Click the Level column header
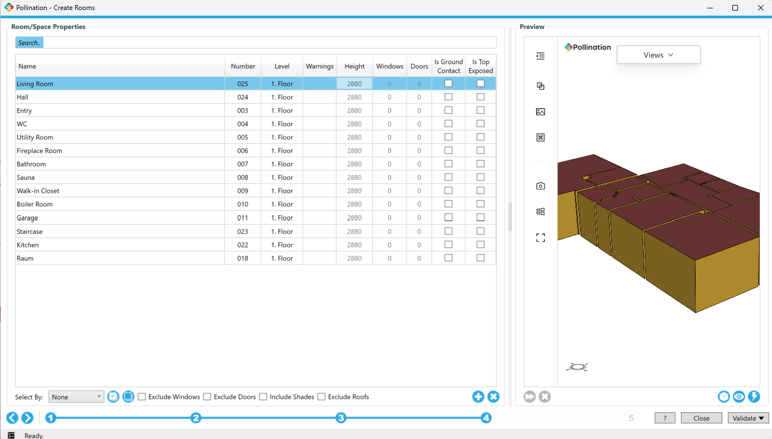Viewport: 772px width, 439px height. click(x=282, y=66)
